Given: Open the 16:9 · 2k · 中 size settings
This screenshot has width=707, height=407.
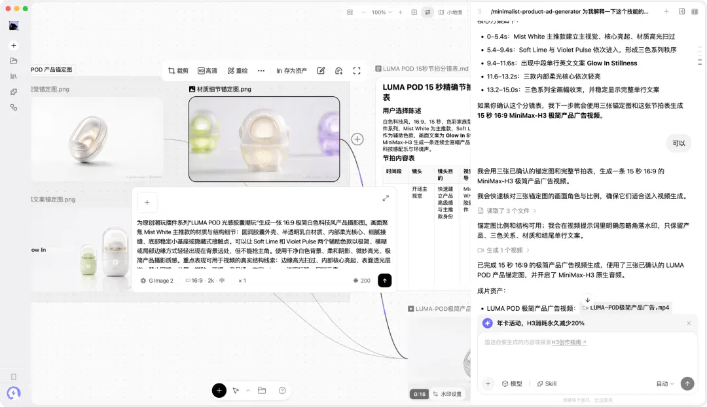Looking at the screenshot, I should coord(205,280).
